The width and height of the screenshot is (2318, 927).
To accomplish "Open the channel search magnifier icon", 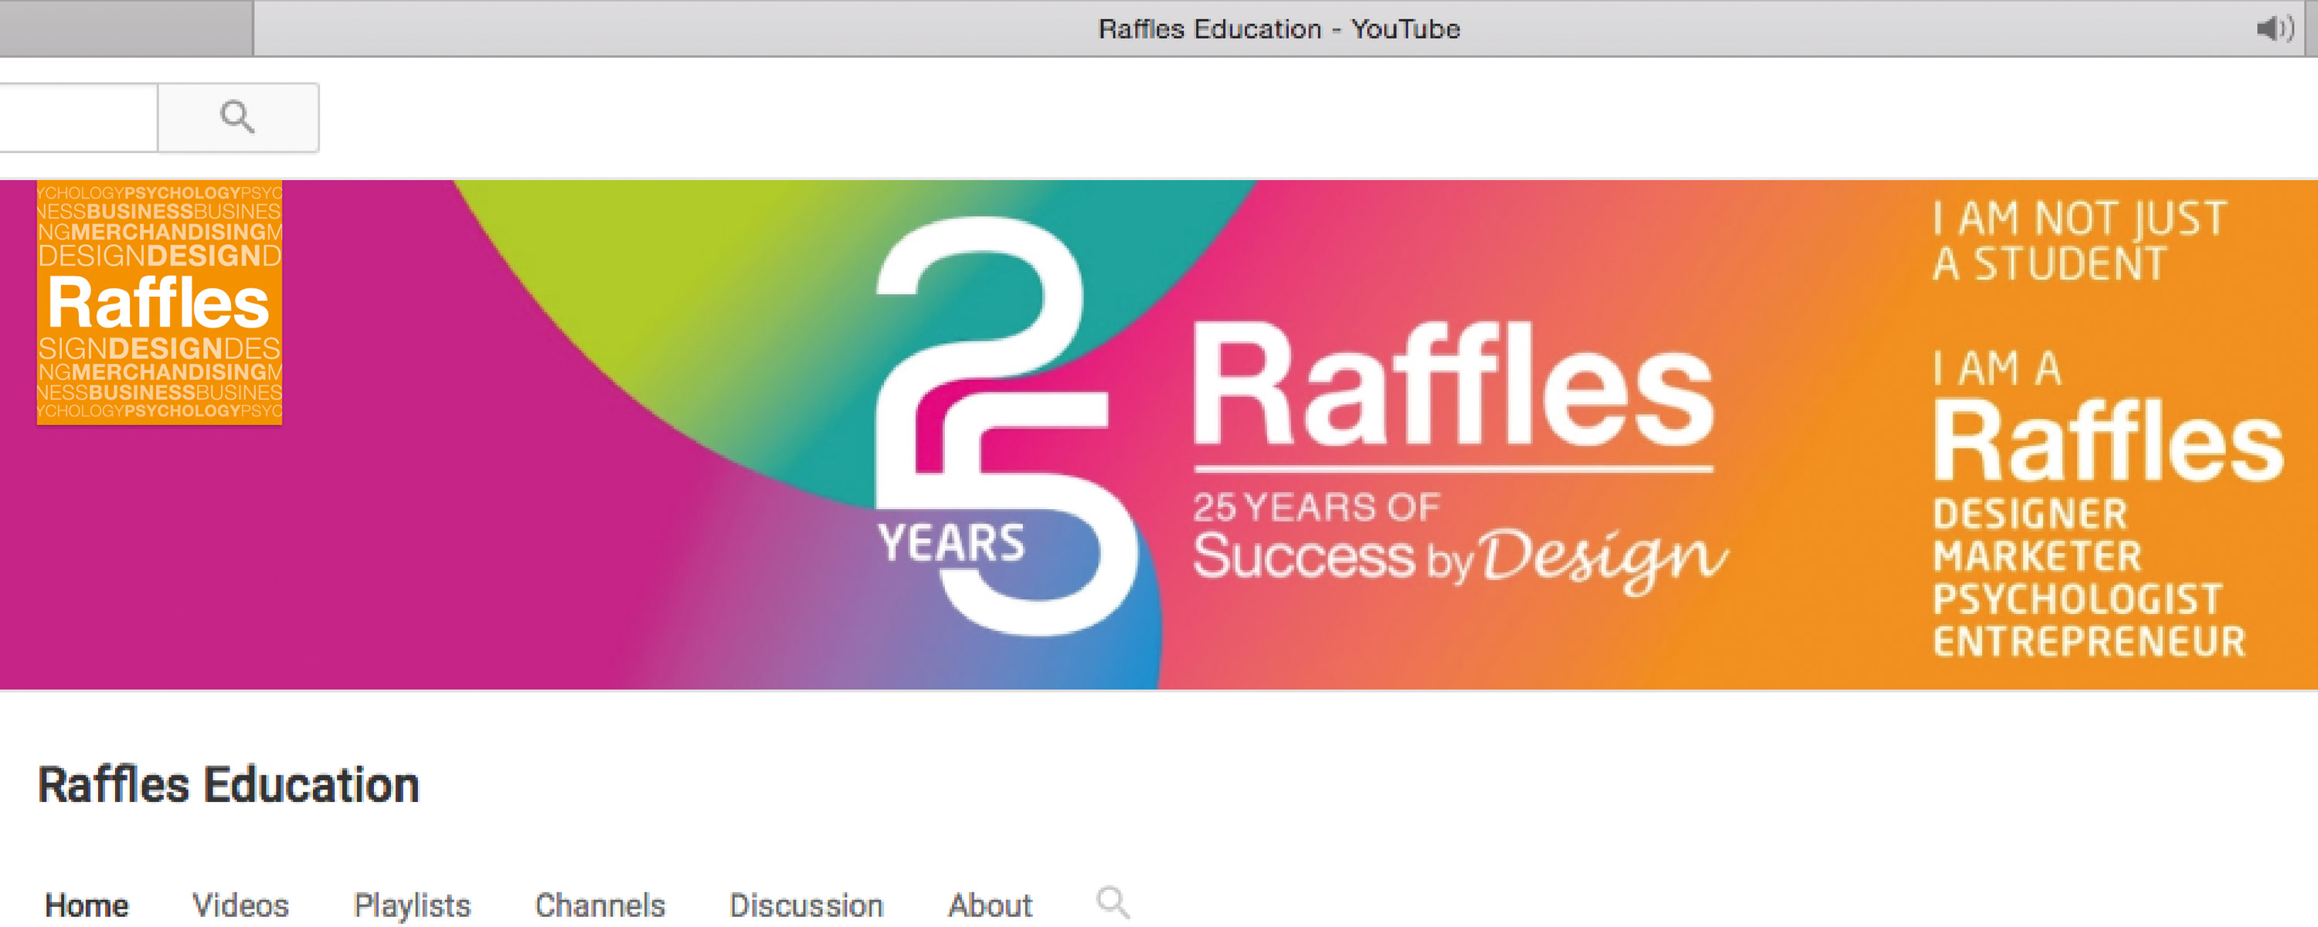I will [x=1112, y=902].
